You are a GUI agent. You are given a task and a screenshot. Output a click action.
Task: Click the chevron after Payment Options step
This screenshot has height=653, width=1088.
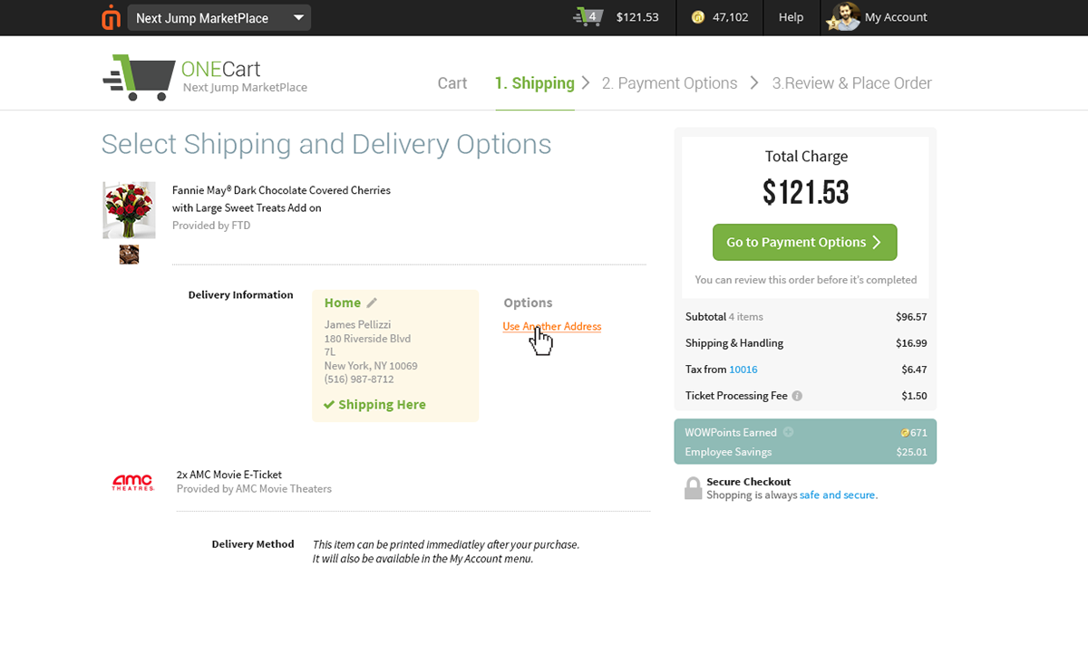(754, 83)
